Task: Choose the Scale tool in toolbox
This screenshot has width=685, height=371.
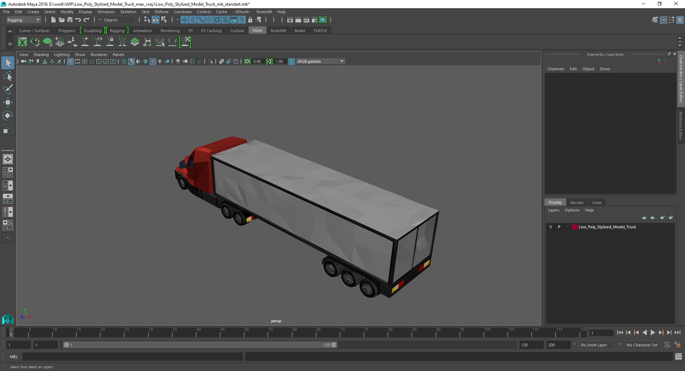Action: (8, 128)
